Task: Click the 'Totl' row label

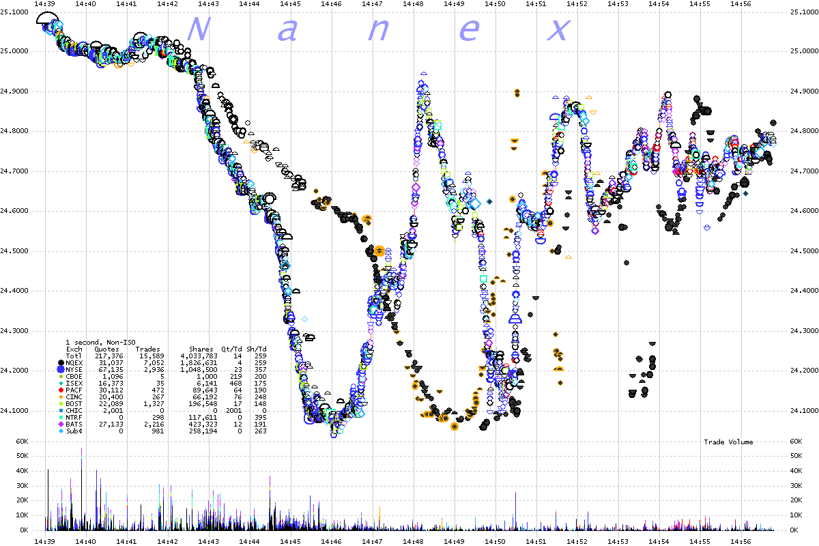Action: 74,356
